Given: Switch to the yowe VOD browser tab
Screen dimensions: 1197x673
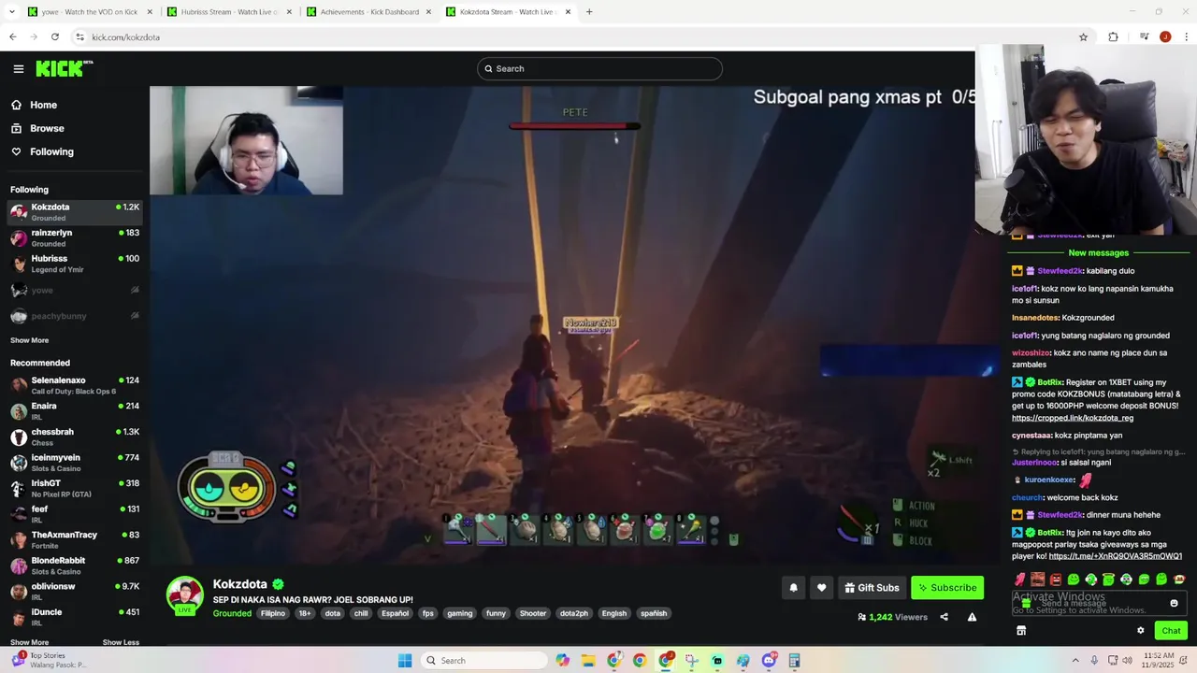Looking at the screenshot, I should (x=89, y=12).
